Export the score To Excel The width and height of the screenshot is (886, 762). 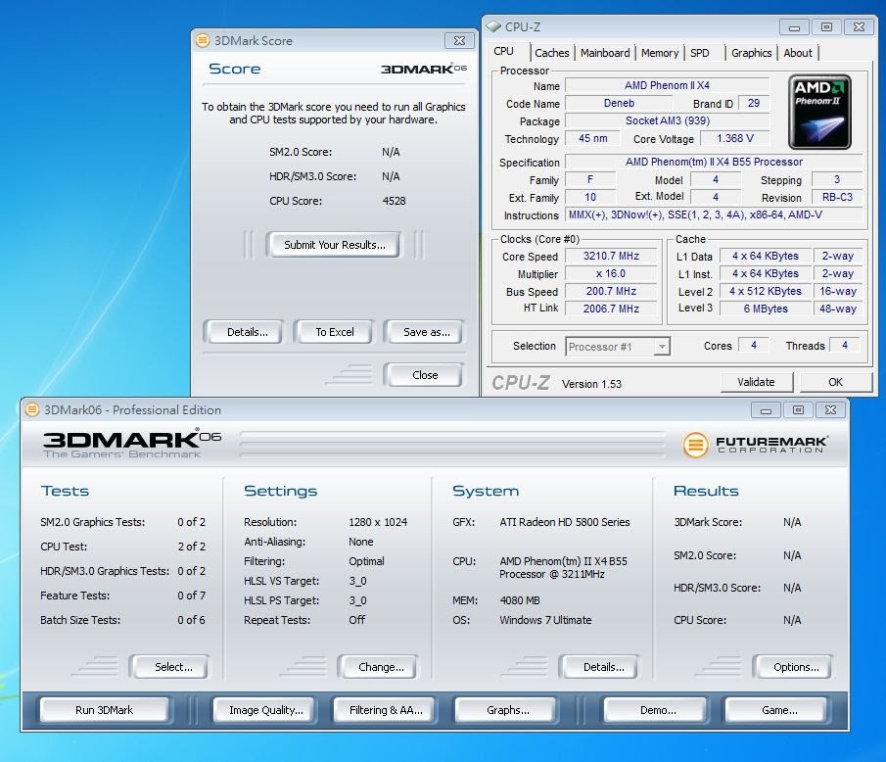[x=334, y=332]
